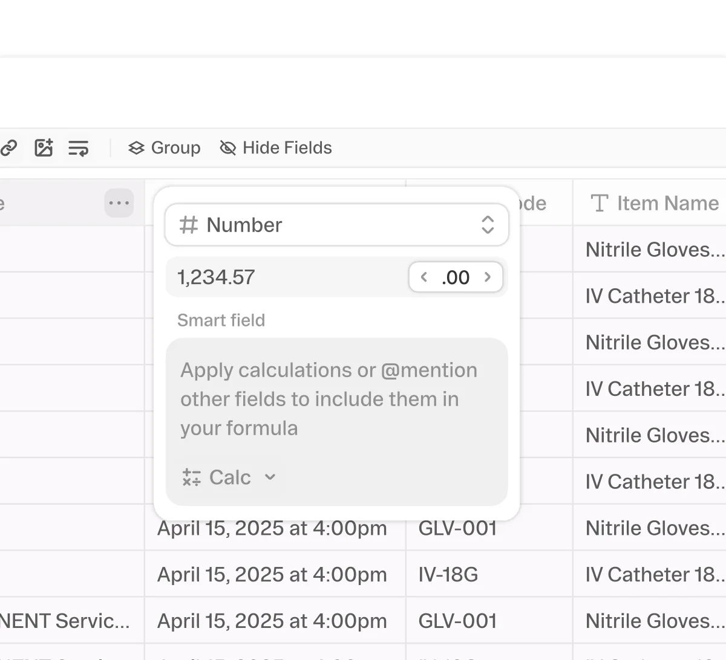The image size is (726, 660).
Task: Select the NENT Servic... cell
Action: pyautogui.click(x=65, y=621)
